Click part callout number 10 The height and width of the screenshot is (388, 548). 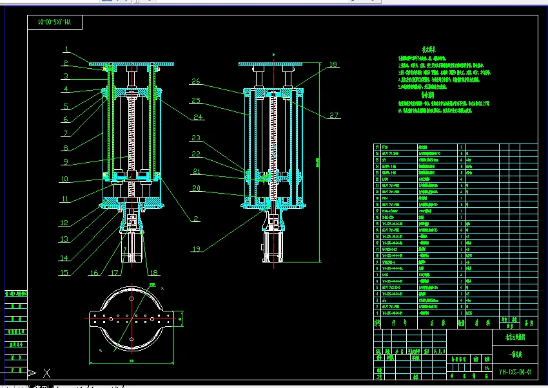[64, 179]
